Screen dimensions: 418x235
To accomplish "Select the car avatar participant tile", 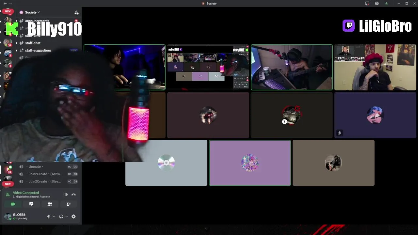I will 208,115.
